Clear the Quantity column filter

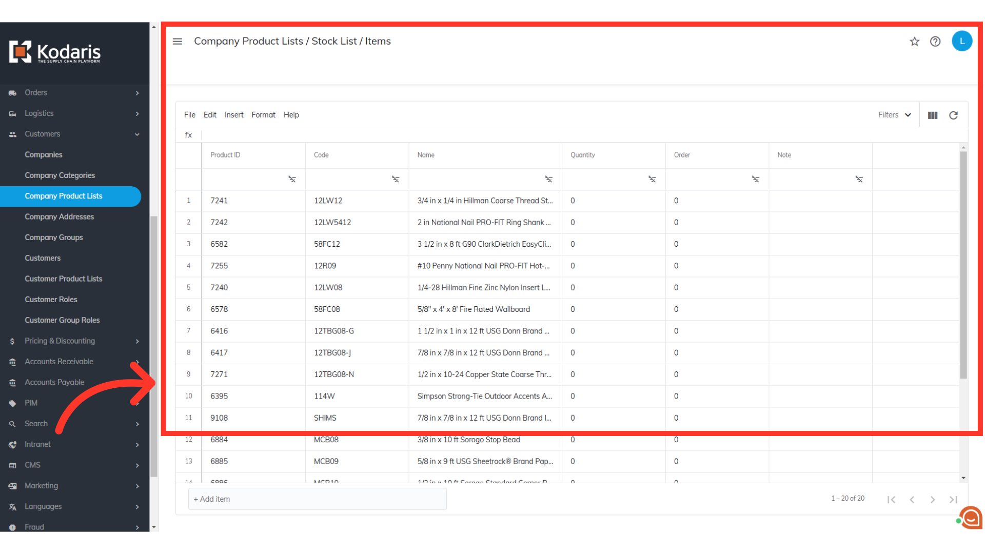652,179
